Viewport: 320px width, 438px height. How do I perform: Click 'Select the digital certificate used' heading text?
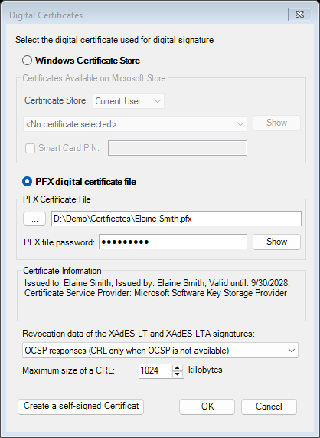[115, 40]
